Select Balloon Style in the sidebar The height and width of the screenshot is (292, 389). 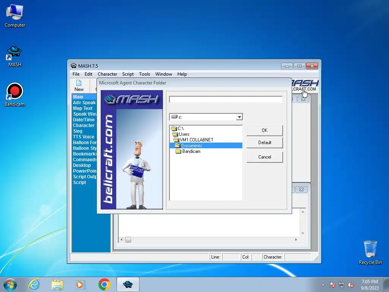(85, 148)
